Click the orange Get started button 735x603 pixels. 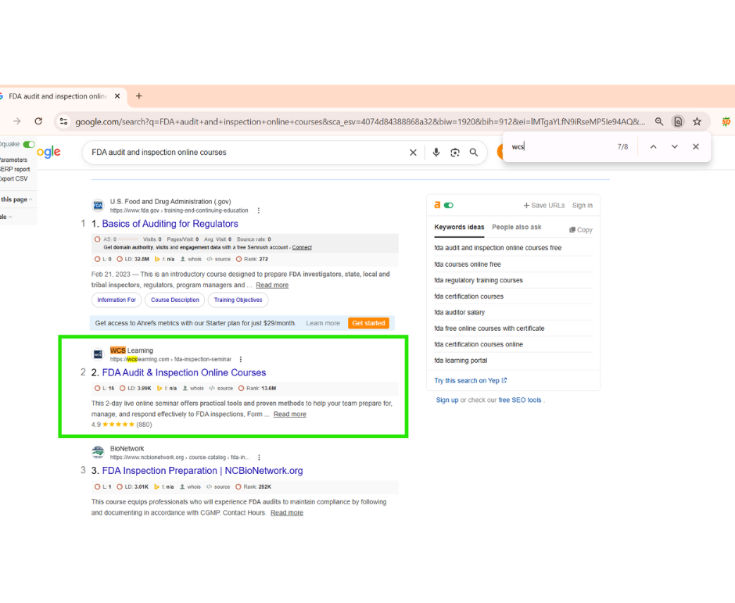[368, 323]
